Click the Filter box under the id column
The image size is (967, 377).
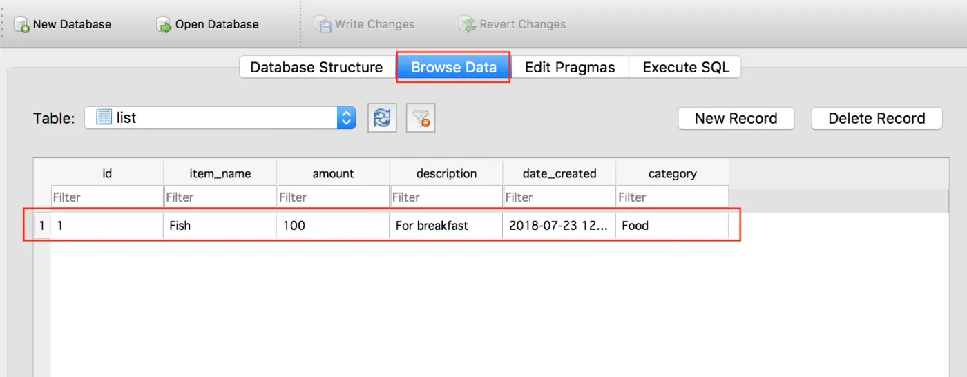tap(107, 197)
